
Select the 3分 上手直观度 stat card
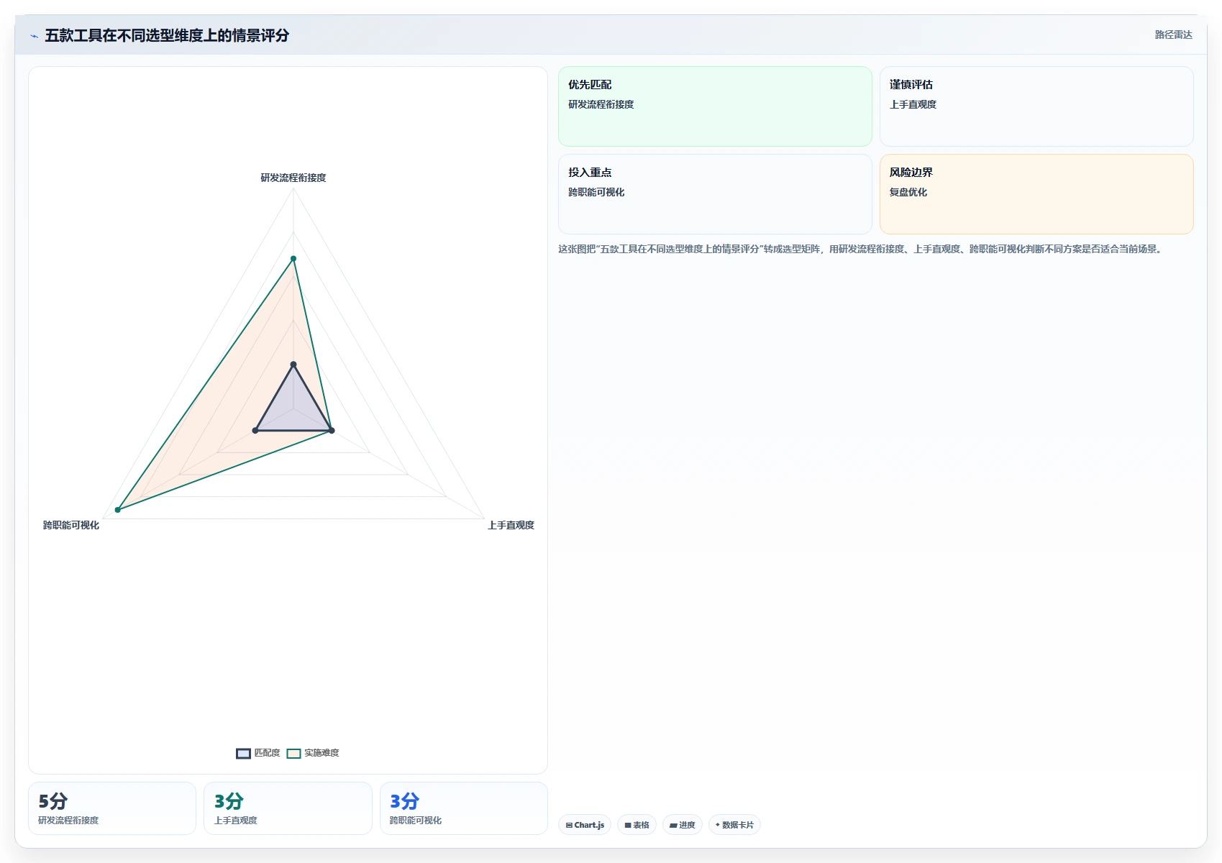click(288, 808)
